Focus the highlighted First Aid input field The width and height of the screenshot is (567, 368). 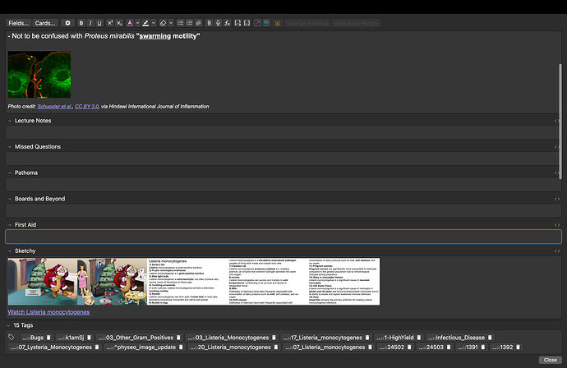point(283,237)
